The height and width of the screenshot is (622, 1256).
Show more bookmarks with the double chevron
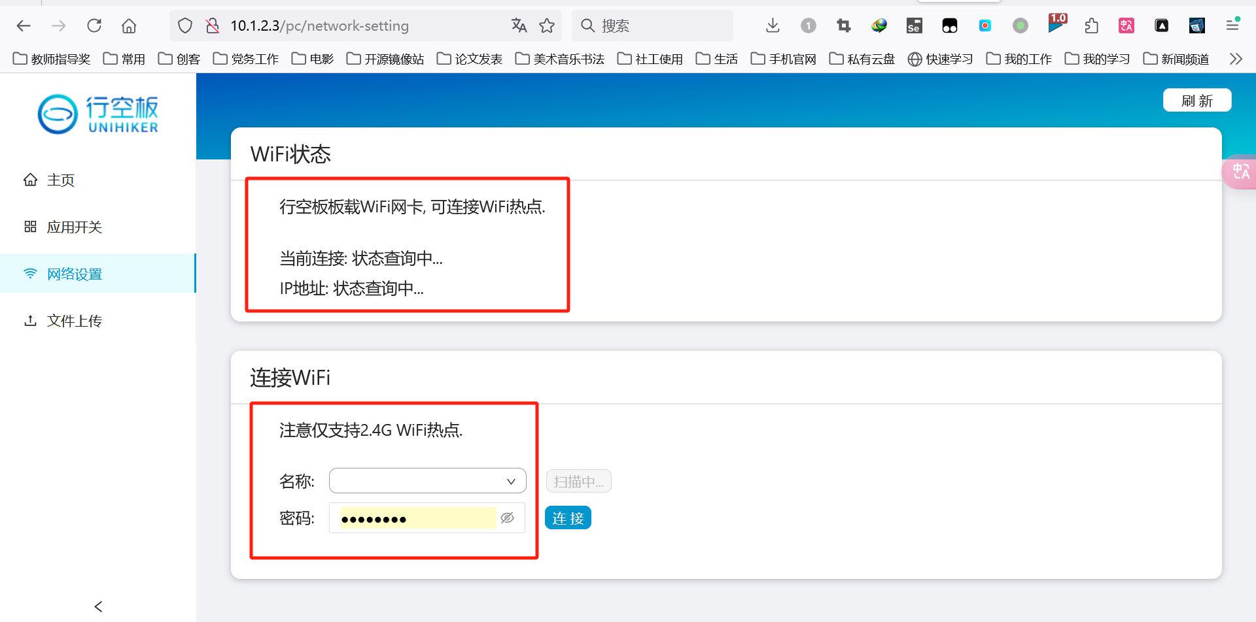point(1236,59)
